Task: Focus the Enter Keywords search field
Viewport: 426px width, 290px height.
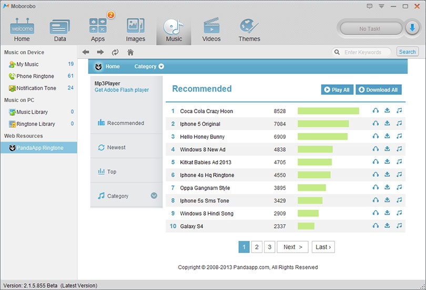Action: 362,52
